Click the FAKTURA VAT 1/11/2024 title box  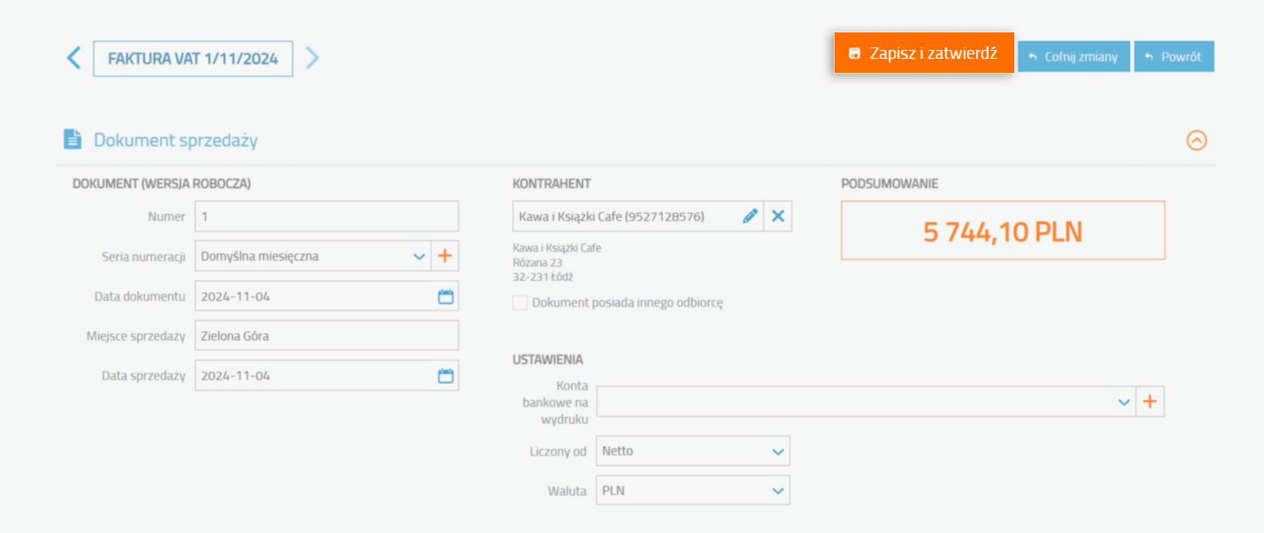(193, 58)
